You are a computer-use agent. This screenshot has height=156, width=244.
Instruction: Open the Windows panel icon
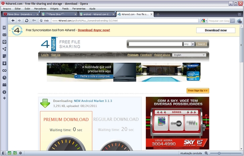pyautogui.click(x=4, y=85)
